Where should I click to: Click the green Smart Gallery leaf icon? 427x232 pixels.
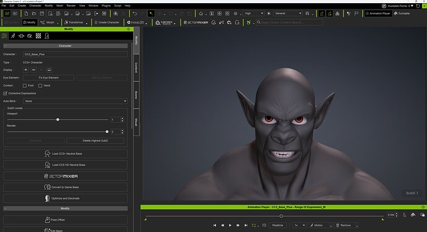(x=249, y=23)
